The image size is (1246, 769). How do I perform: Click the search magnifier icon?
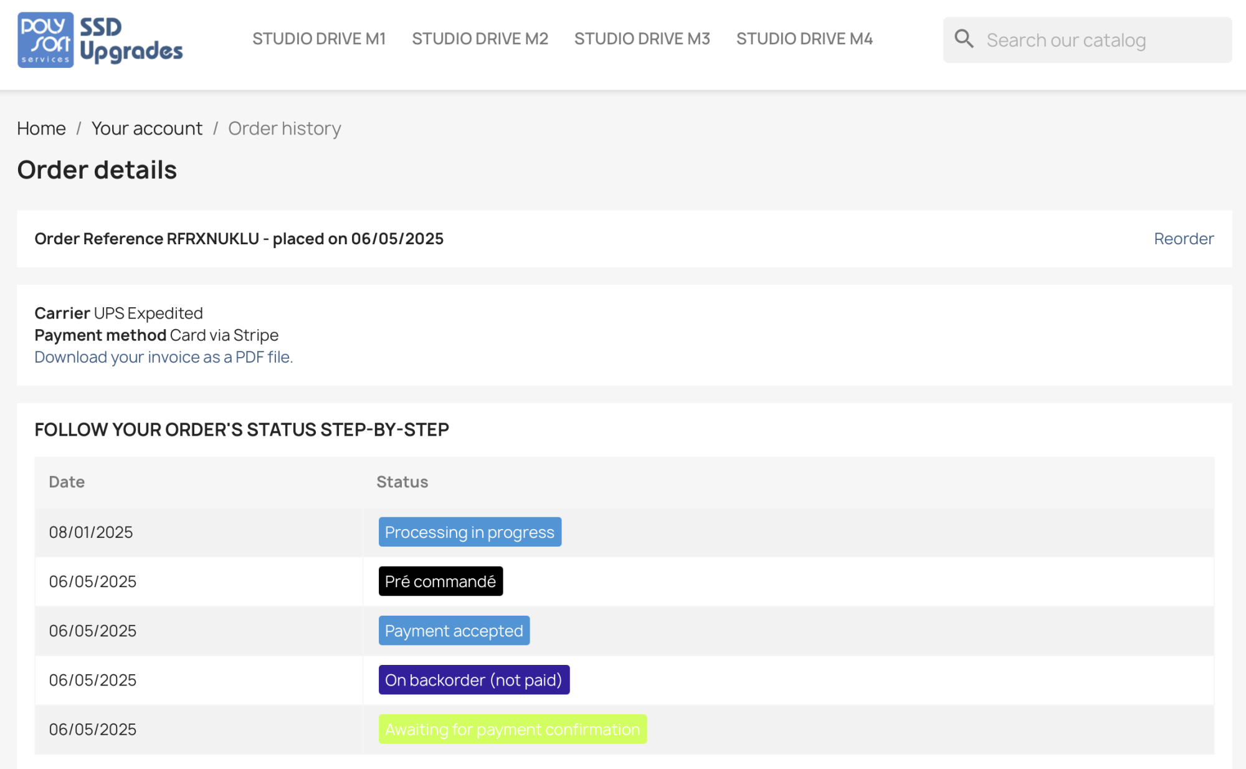click(x=964, y=39)
